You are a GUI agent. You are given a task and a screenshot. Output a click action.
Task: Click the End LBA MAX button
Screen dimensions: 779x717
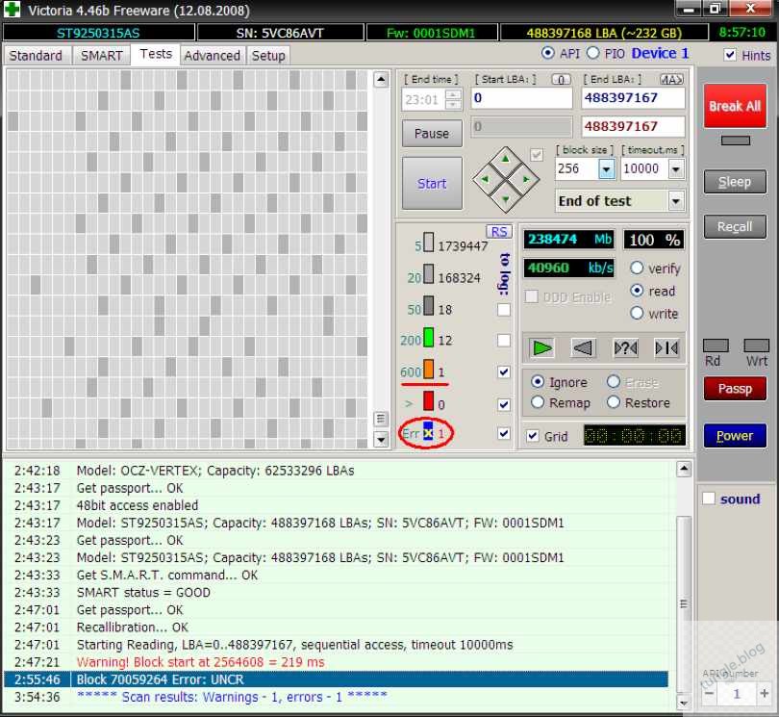pos(671,80)
